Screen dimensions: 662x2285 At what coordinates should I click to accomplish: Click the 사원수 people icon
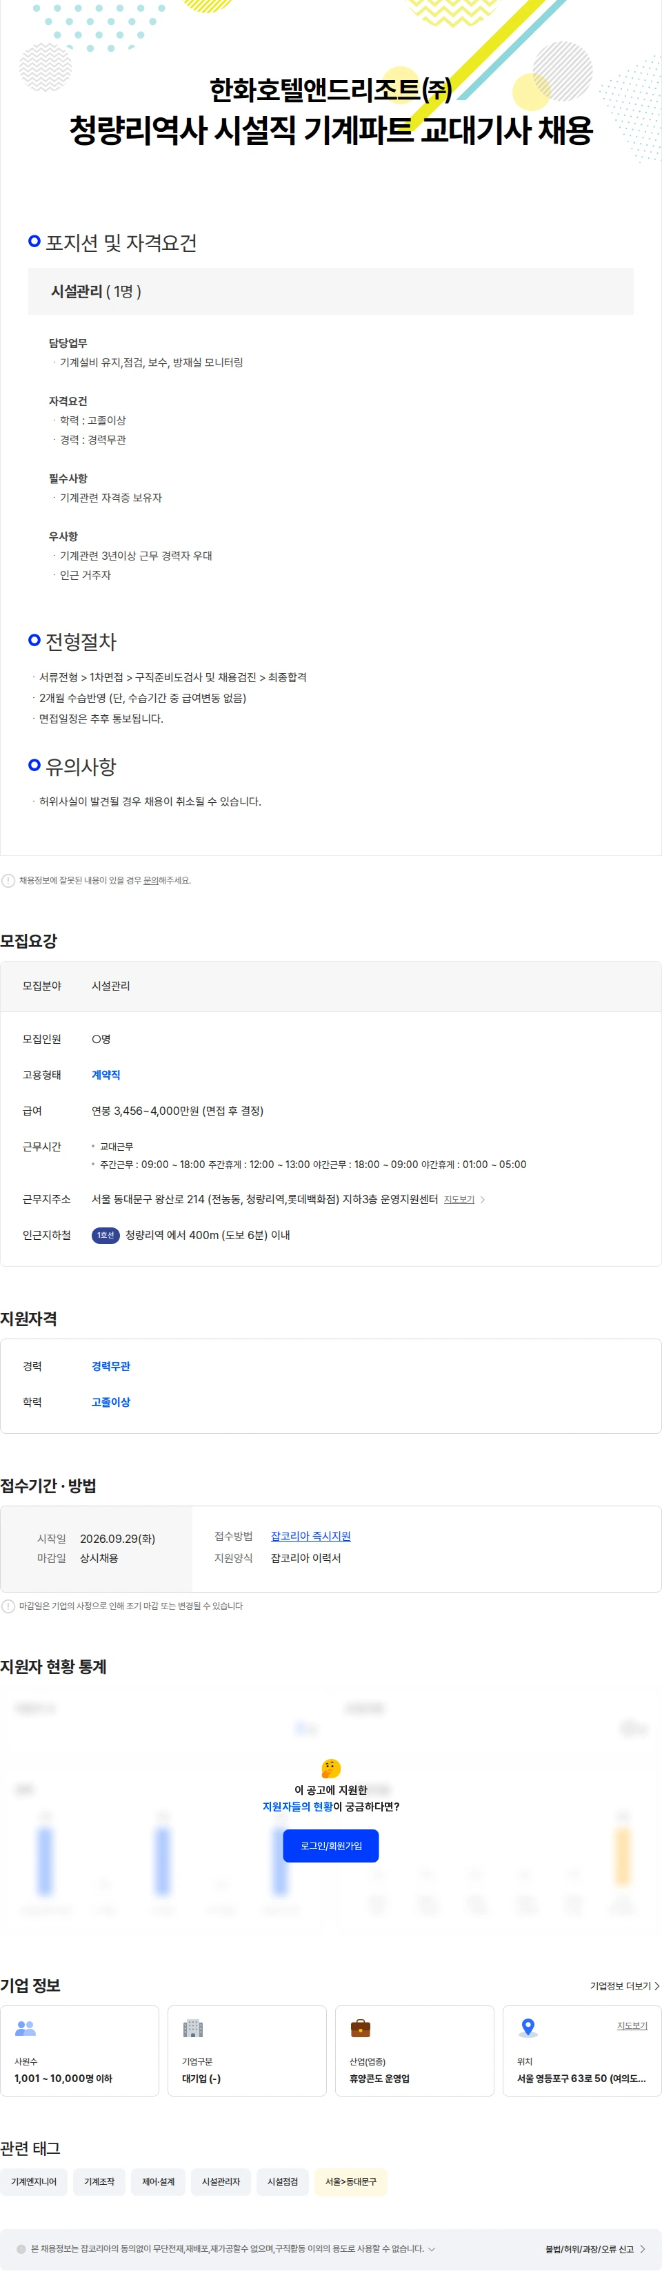[x=26, y=2028]
